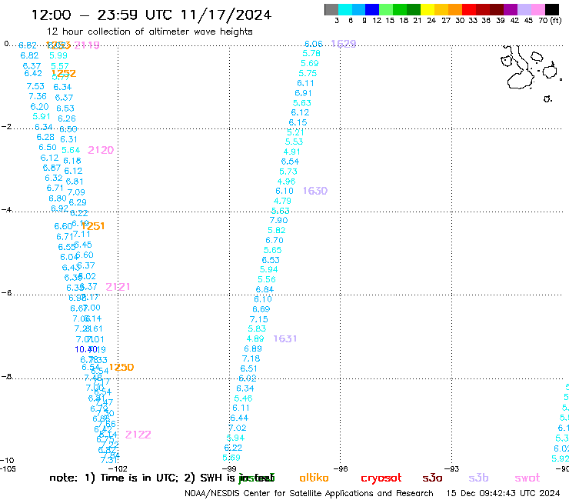The image size is (569, 500).
Task: Select the red 30–33 ft legend swatch
Action: 469,9
